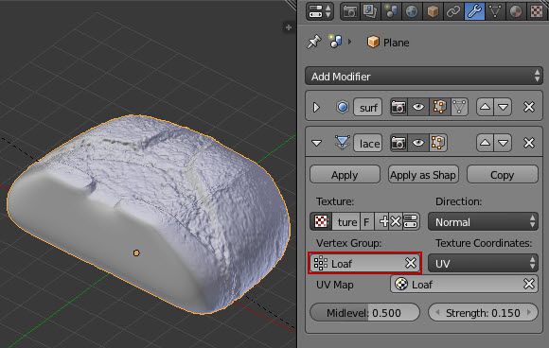Click the Copy modifier button
Screen dimensions: 549x348
(503, 175)
